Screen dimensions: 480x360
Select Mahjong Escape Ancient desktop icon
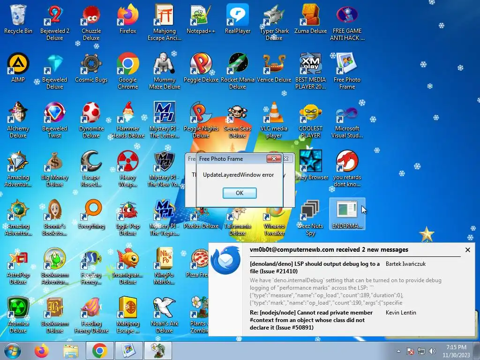165,23
